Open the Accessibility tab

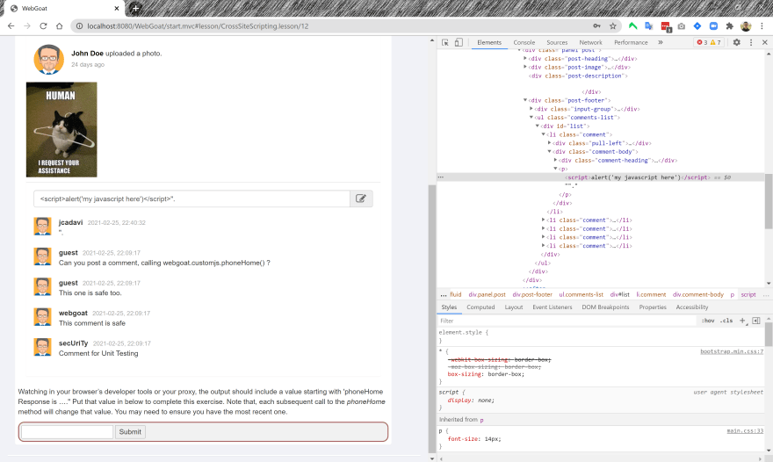[691, 307]
